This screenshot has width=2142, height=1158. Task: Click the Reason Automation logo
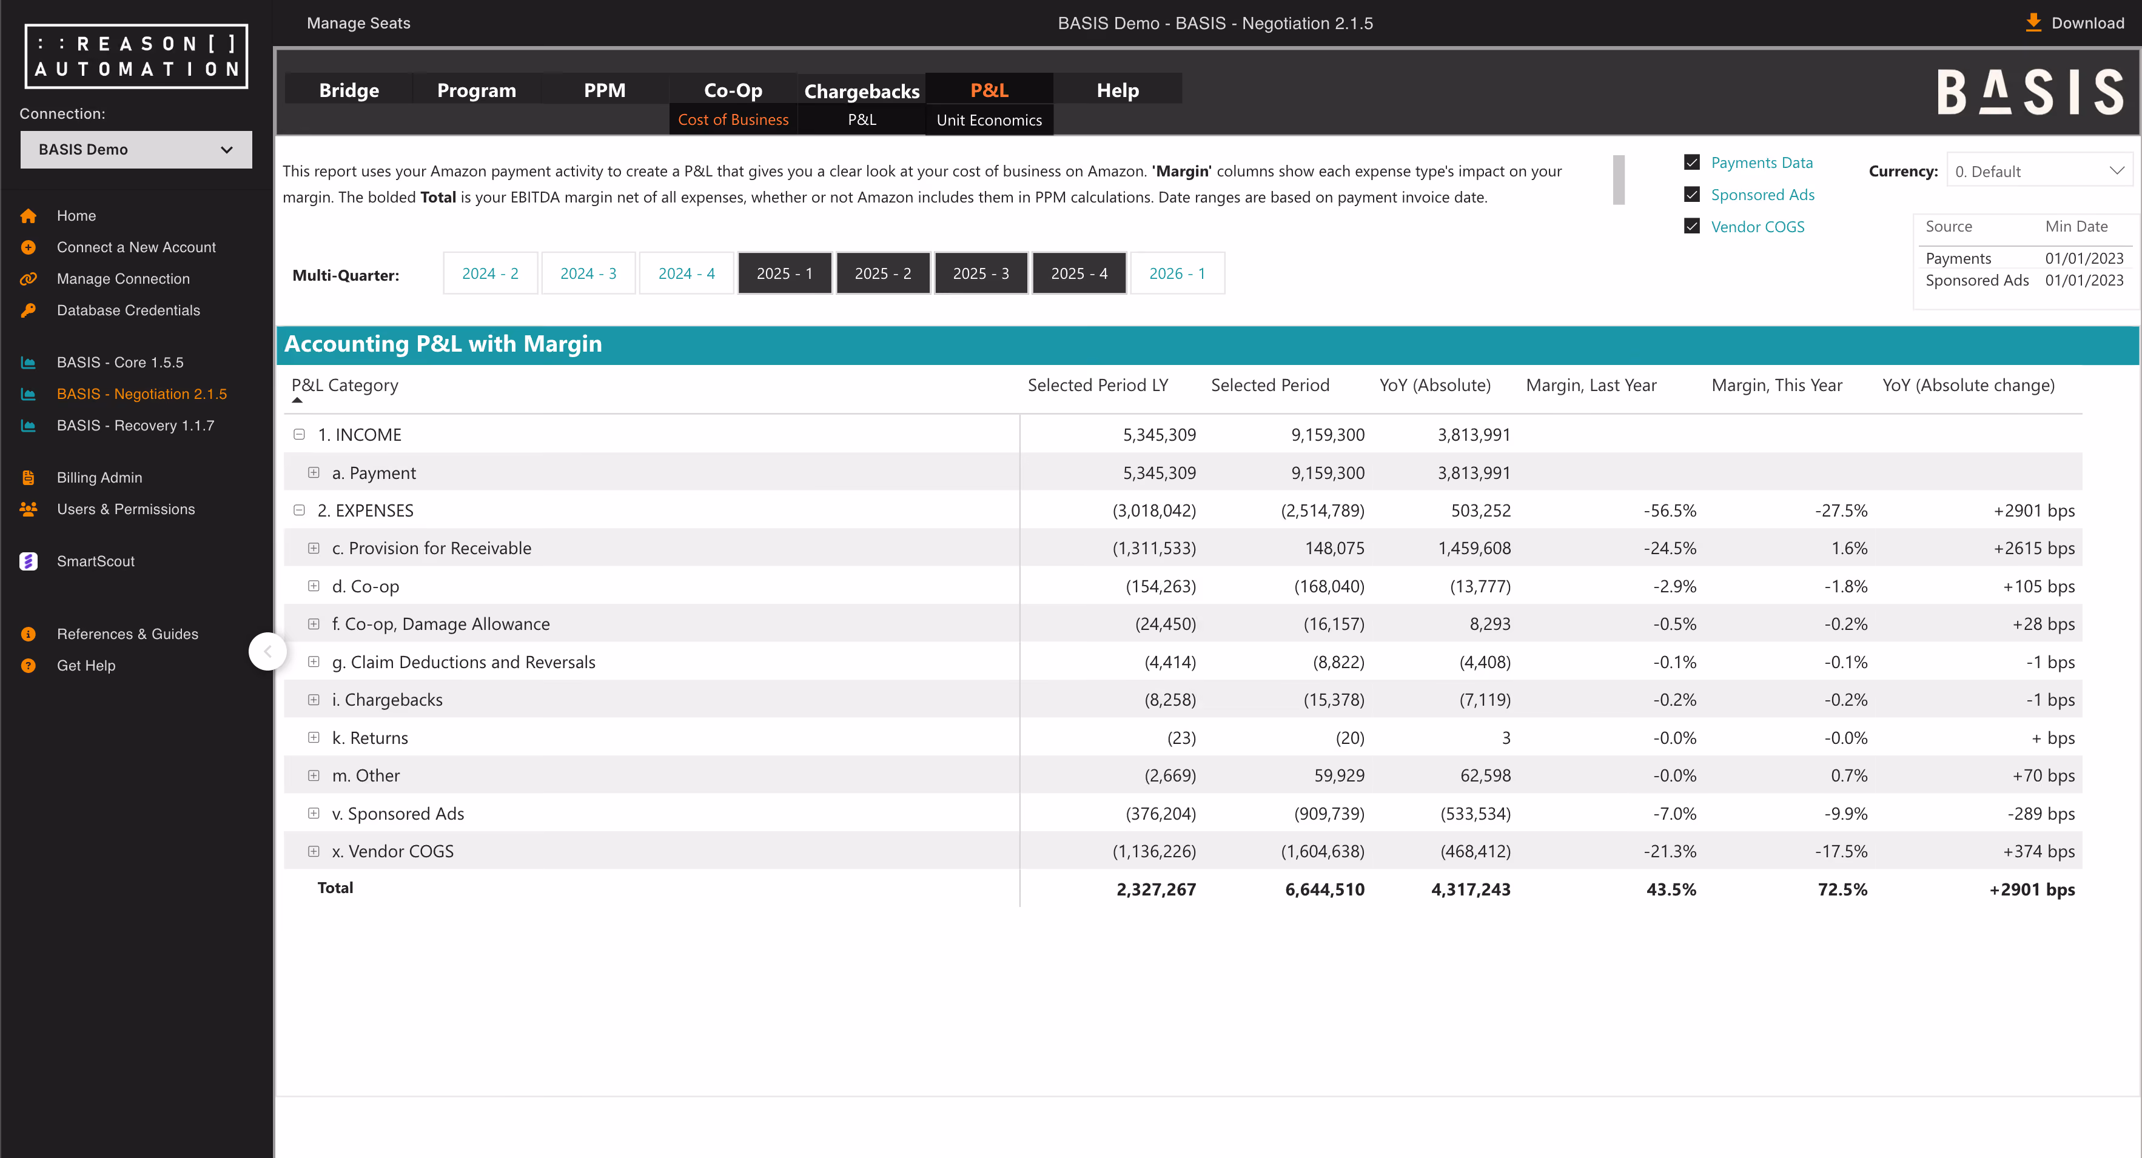click(136, 56)
